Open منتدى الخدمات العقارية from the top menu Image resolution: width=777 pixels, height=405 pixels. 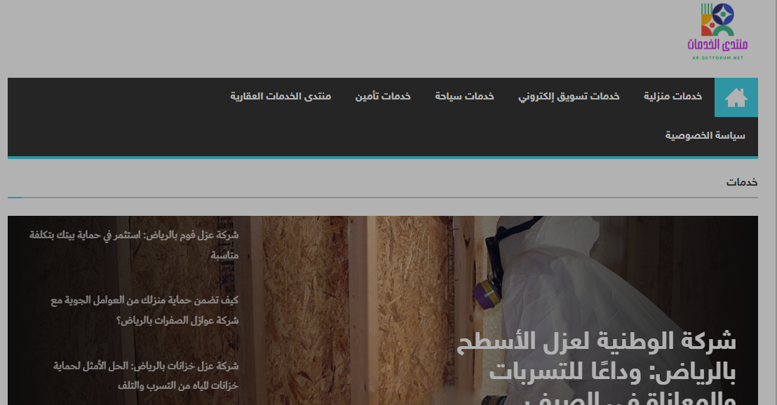pyautogui.click(x=279, y=97)
